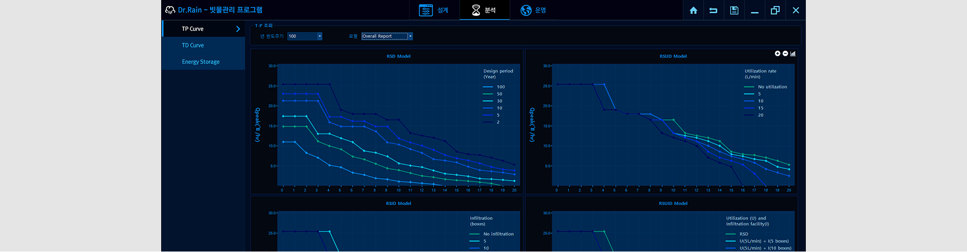967x252 pixels.
Task: Click the RSID Model chart title
Action: tap(398, 204)
